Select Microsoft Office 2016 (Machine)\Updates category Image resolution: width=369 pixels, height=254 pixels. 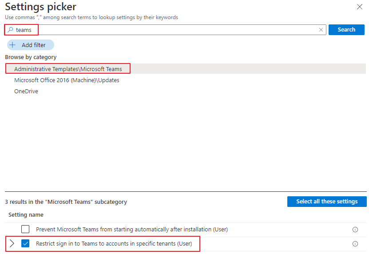[67, 80]
